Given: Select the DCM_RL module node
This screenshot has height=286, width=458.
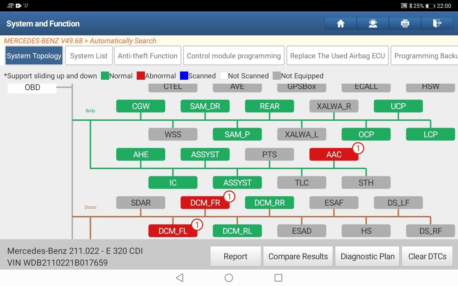Looking at the screenshot, I should coord(237,231).
